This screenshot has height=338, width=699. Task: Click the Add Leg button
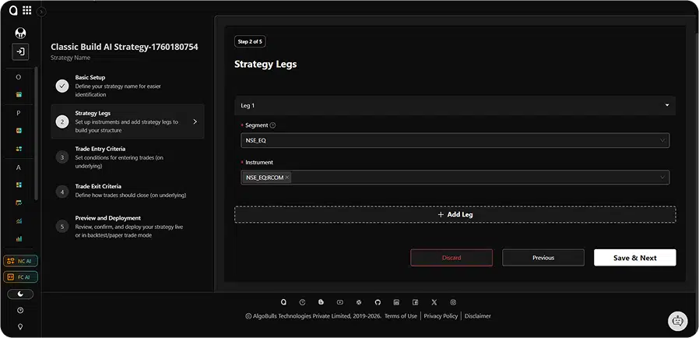[x=455, y=214]
